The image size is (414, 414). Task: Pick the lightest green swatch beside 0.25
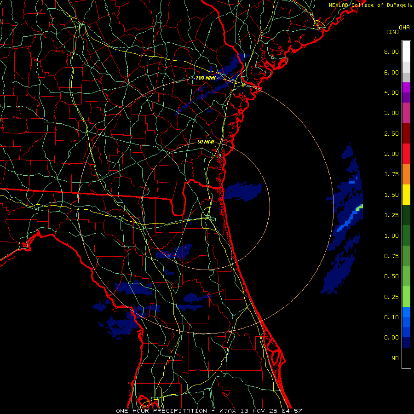[x=406, y=297]
